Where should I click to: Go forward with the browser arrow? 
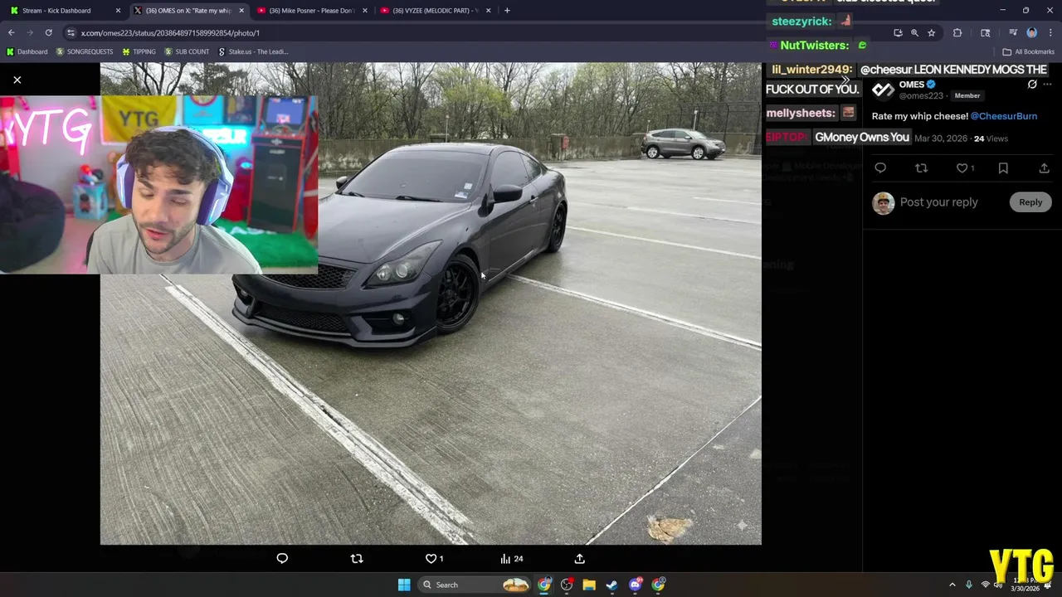pyautogui.click(x=30, y=32)
